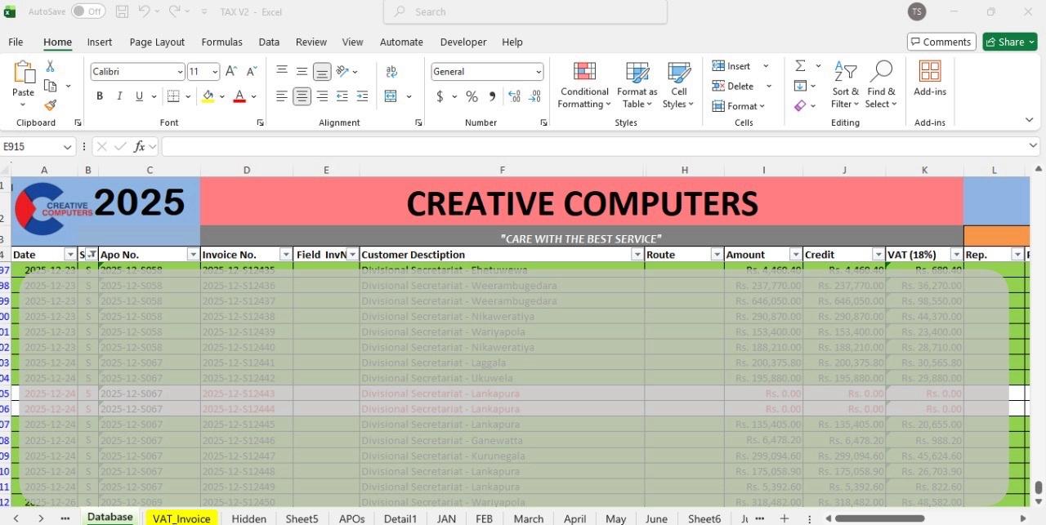Align text left
Image resolution: width=1046 pixels, height=525 pixels.
coord(282,96)
